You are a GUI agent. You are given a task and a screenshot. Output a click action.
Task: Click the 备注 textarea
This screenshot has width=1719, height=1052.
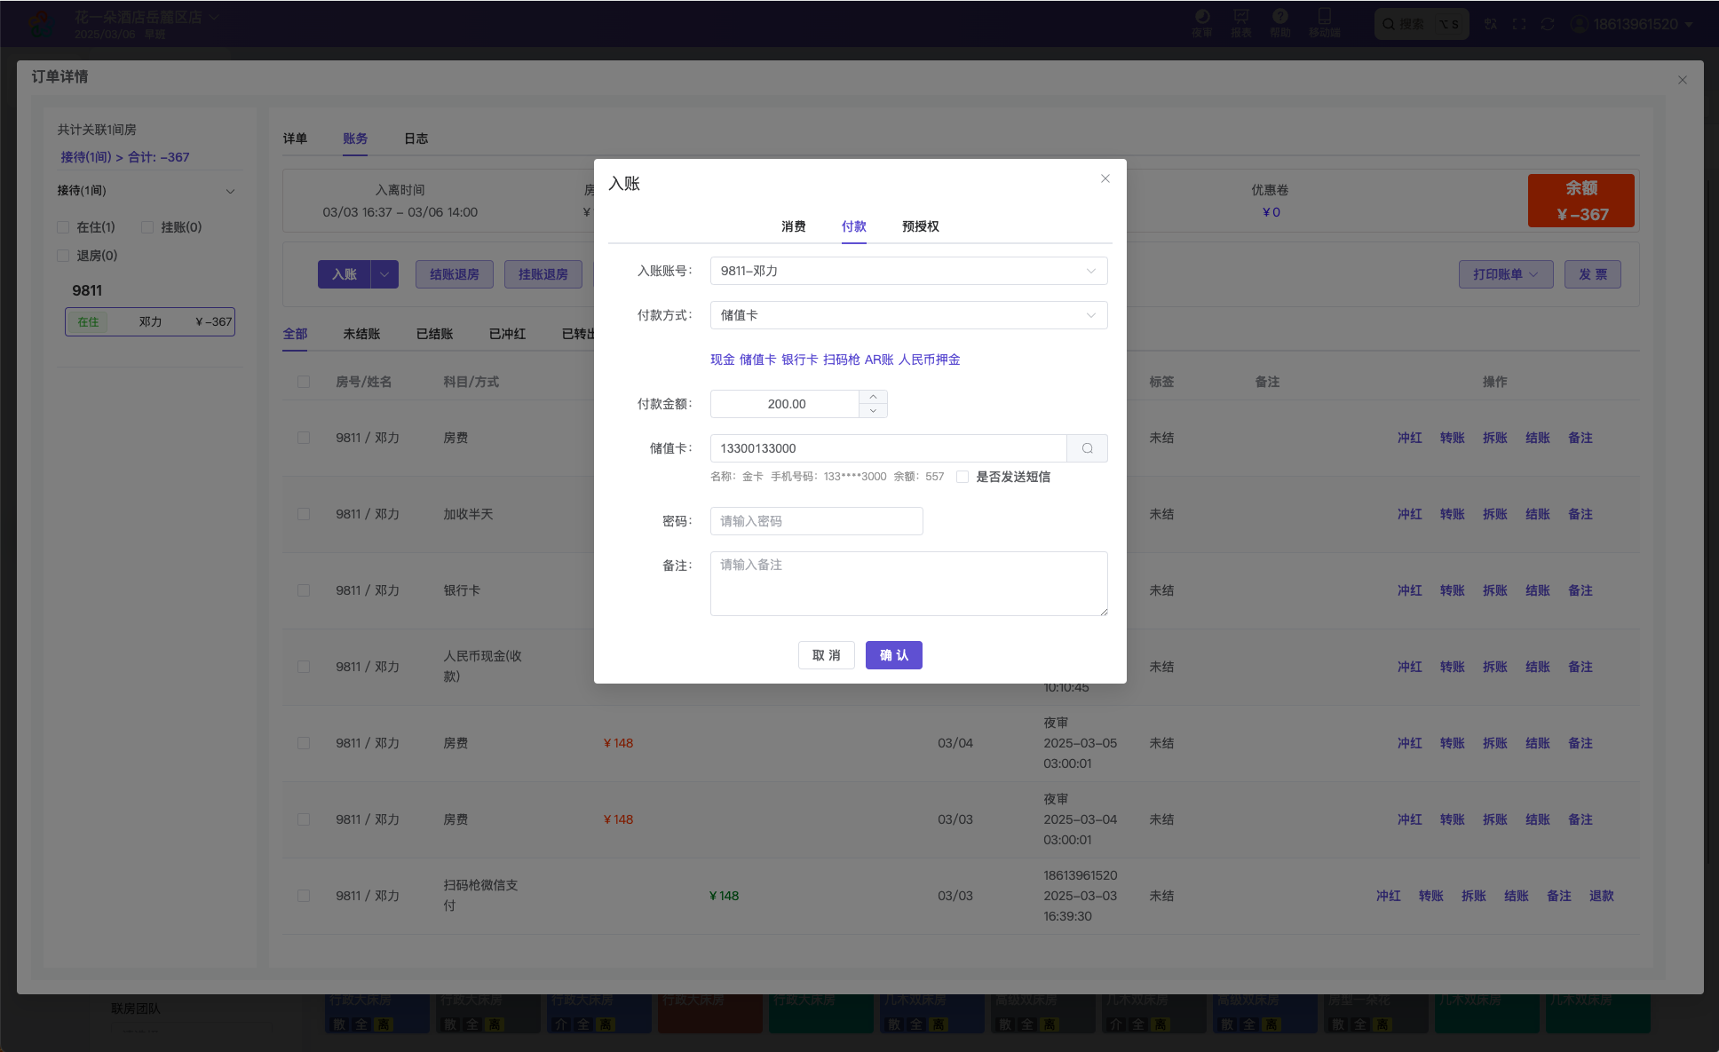coord(908,583)
